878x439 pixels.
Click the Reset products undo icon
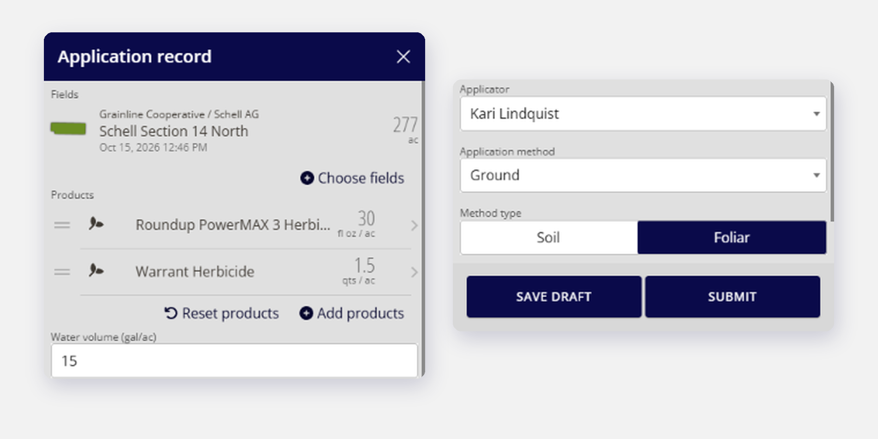click(171, 313)
